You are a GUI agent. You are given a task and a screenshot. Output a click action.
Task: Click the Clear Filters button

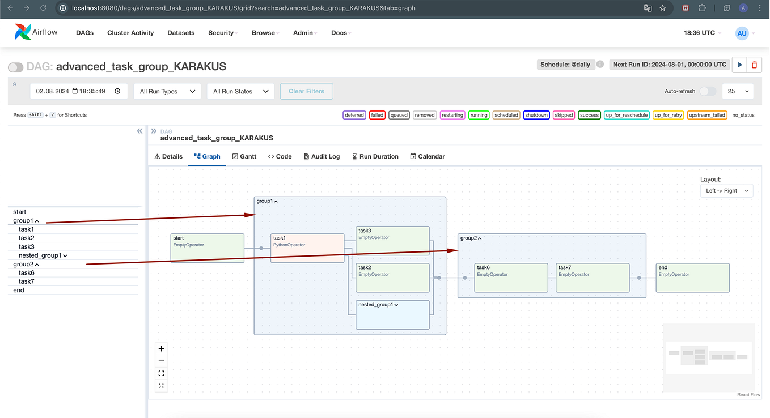pyautogui.click(x=307, y=91)
